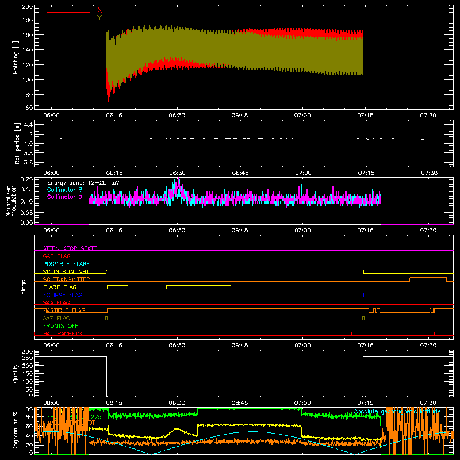Click the 'Flags' panel axis title
This screenshot has height=460, width=460.
point(24,287)
